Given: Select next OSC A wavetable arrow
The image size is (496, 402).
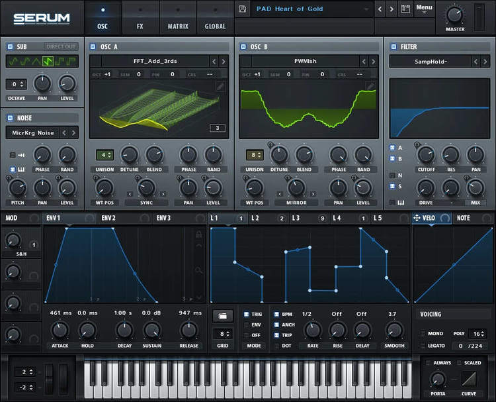Looking at the screenshot, I should [x=224, y=62].
